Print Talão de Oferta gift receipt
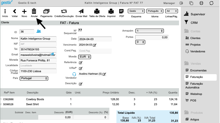The width and height of the screenshot is (220, 123). 97,11
